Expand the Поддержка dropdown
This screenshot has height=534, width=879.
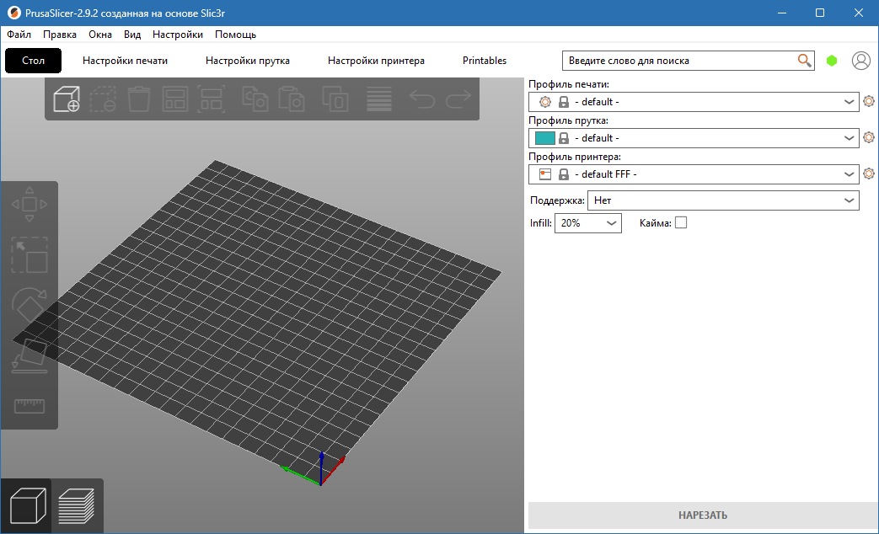(723, 200)
